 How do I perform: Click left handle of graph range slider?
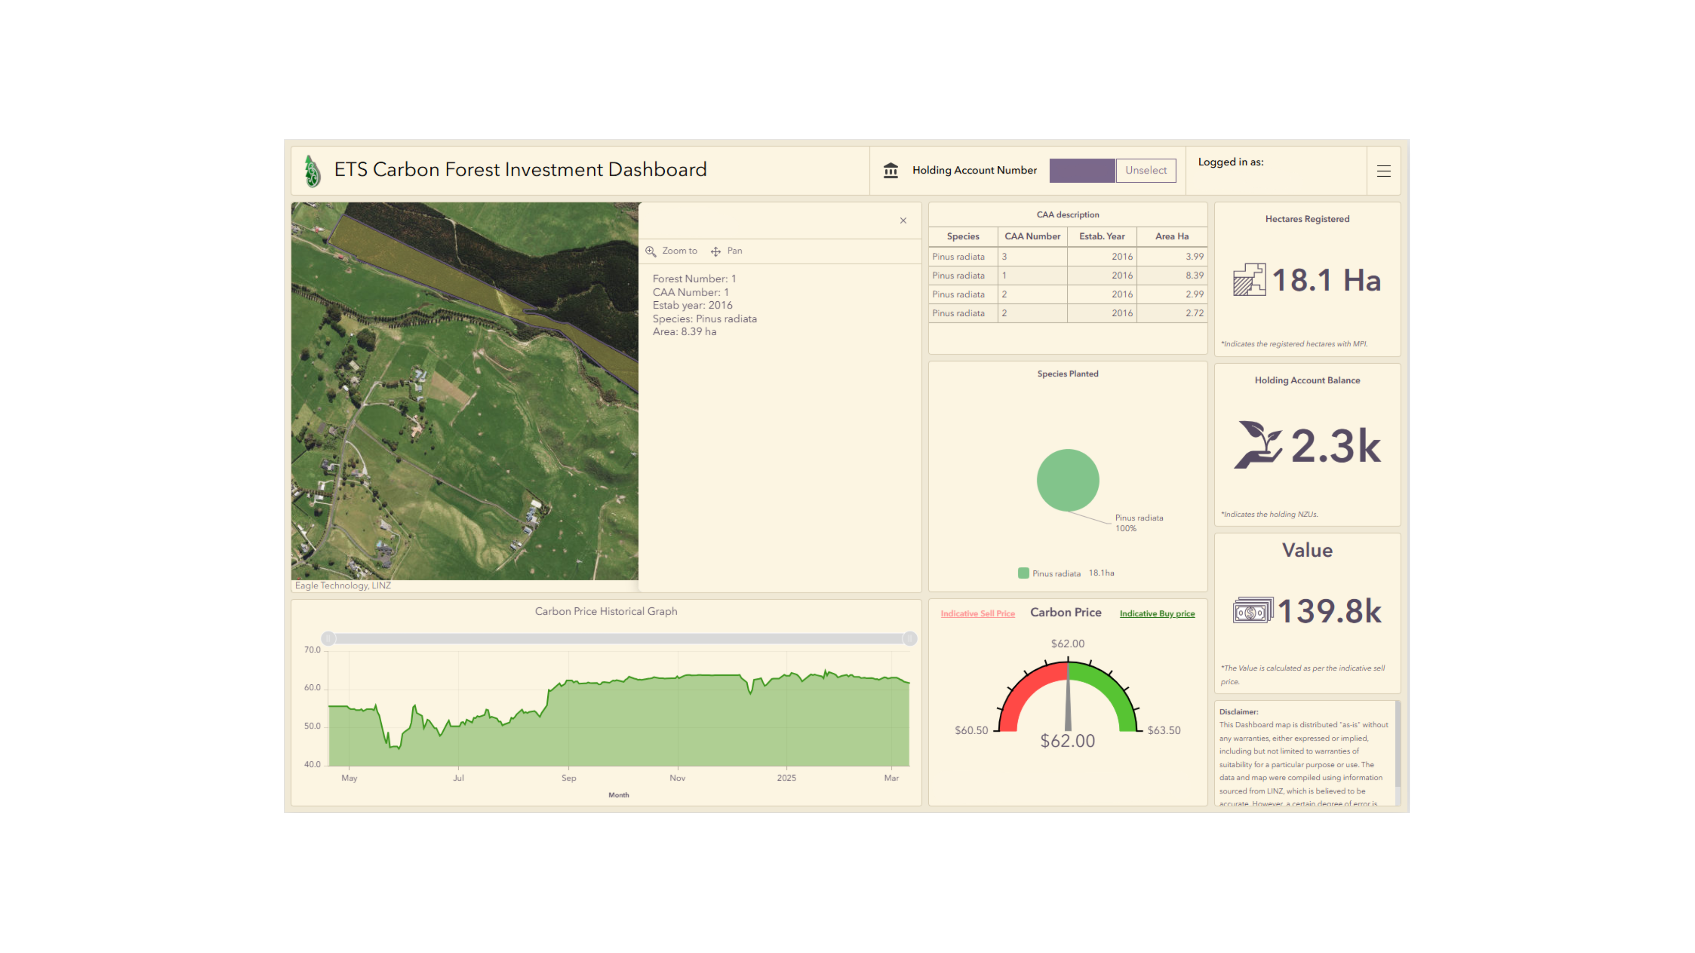(x=328, y=638)
